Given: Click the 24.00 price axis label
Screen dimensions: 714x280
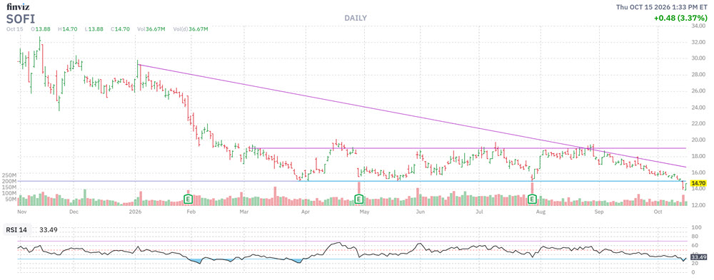Looking at the screenshot, I should click(698, 108).
